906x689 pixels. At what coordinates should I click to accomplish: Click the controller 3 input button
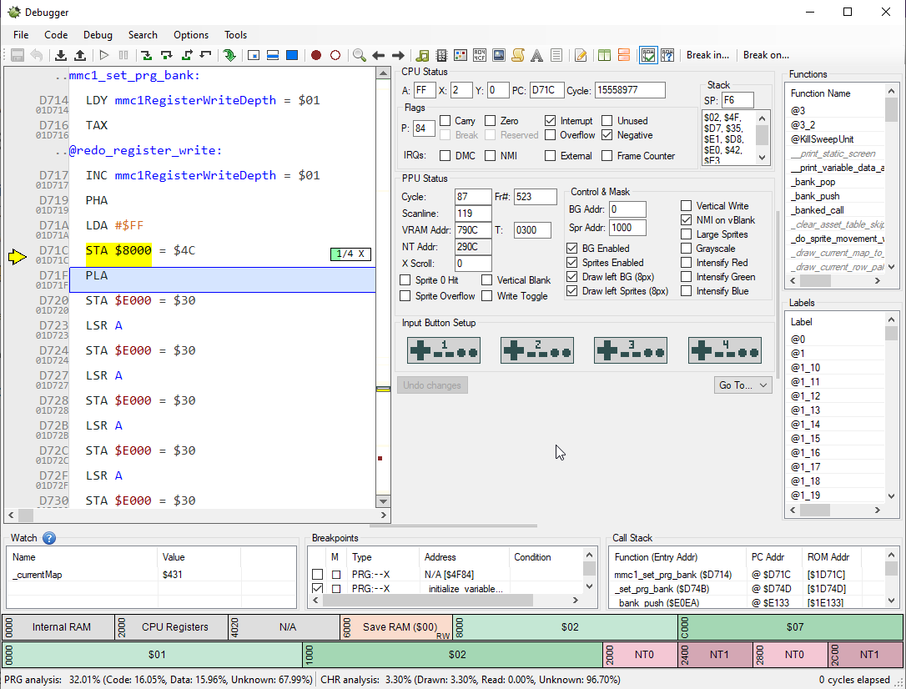click(631, 350)
